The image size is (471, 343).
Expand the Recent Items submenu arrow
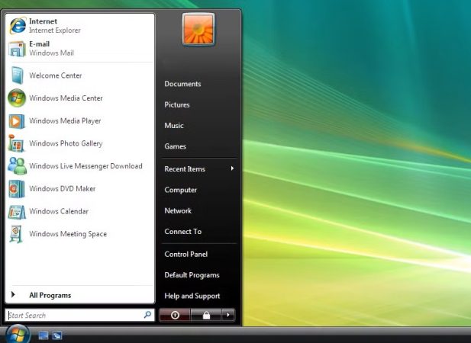tap(232, 168)
